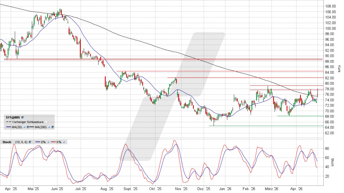
Task: Toggle the MA(200) checkbox off
Action: click(48, 127)
